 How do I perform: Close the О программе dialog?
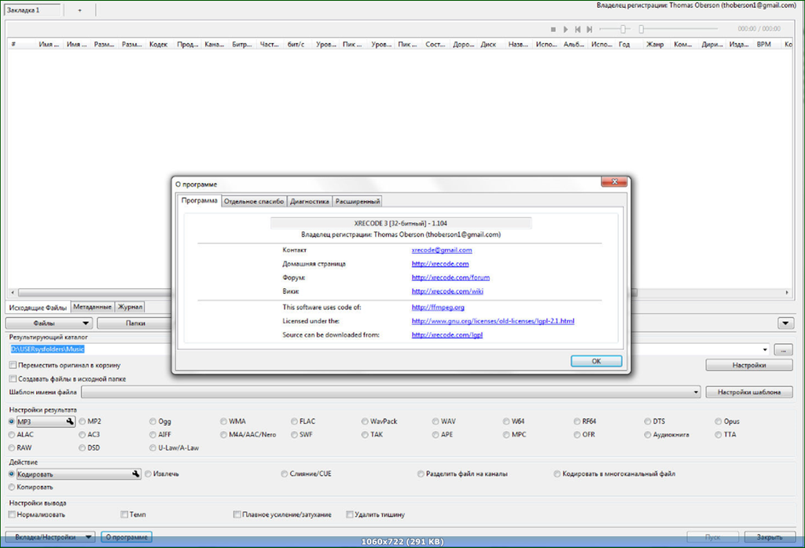(x=614, y=182)
